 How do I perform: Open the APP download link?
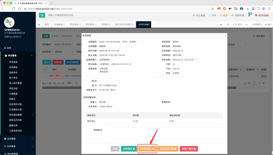212,15
